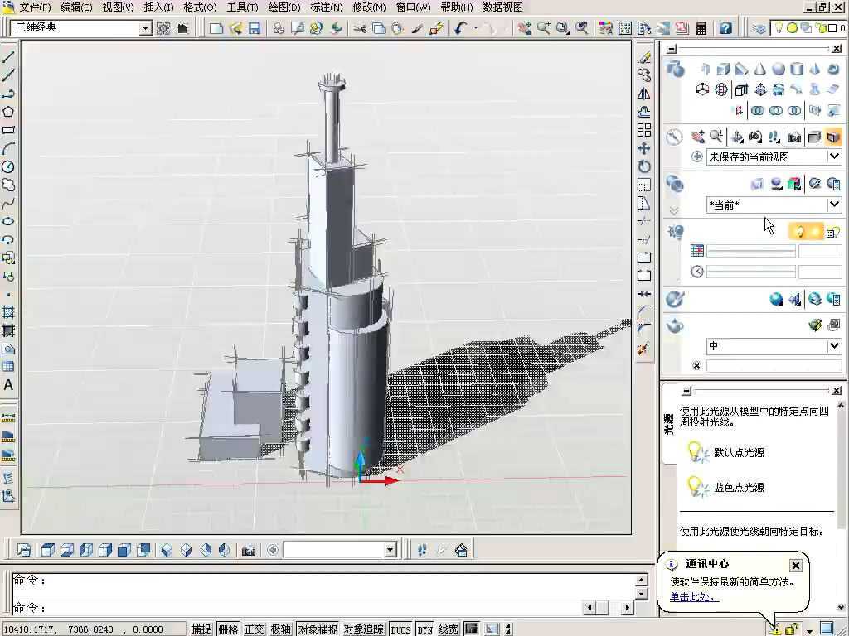Expand the *当前* visual style dropdown
This screenshot has height=636, width=849.
coord(834,205)
